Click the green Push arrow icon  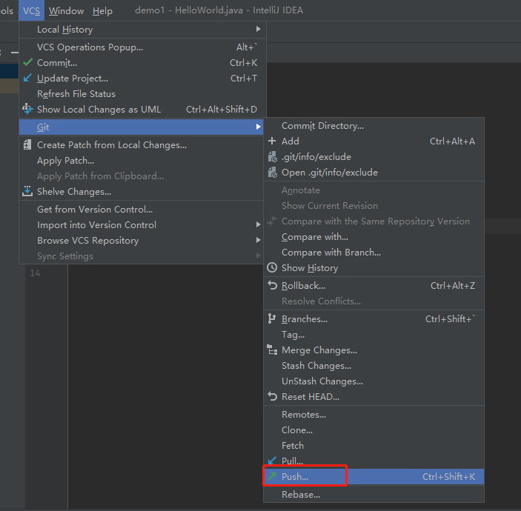(272, 476)
